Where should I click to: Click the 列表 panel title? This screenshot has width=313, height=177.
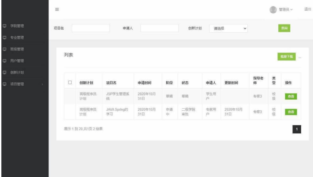click(x=68, y=55)
